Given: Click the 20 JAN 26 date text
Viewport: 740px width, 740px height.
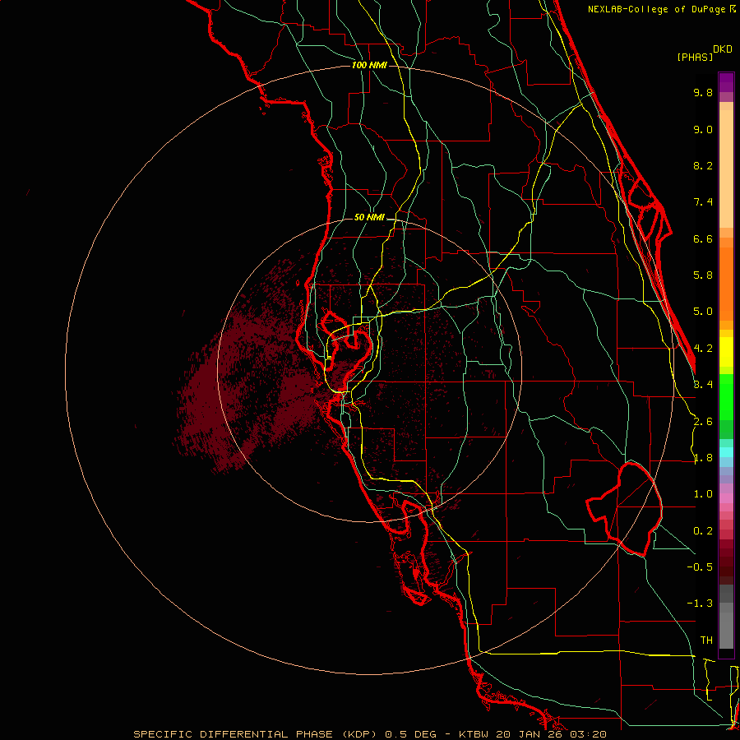Looking at the screenshot, I should coord(530,734).
